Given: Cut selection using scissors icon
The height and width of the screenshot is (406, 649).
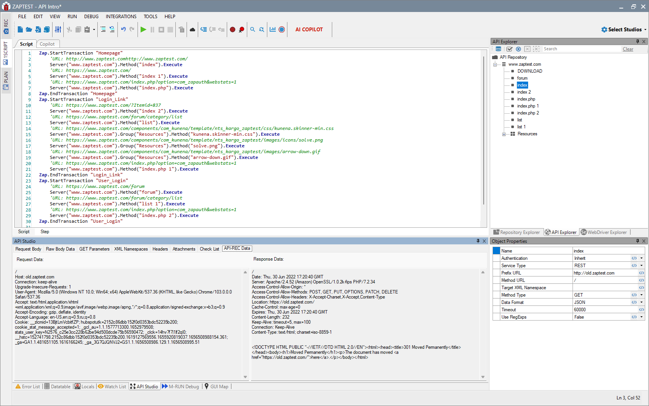Looking at the screenshot, I should click(x=69, y=29).
